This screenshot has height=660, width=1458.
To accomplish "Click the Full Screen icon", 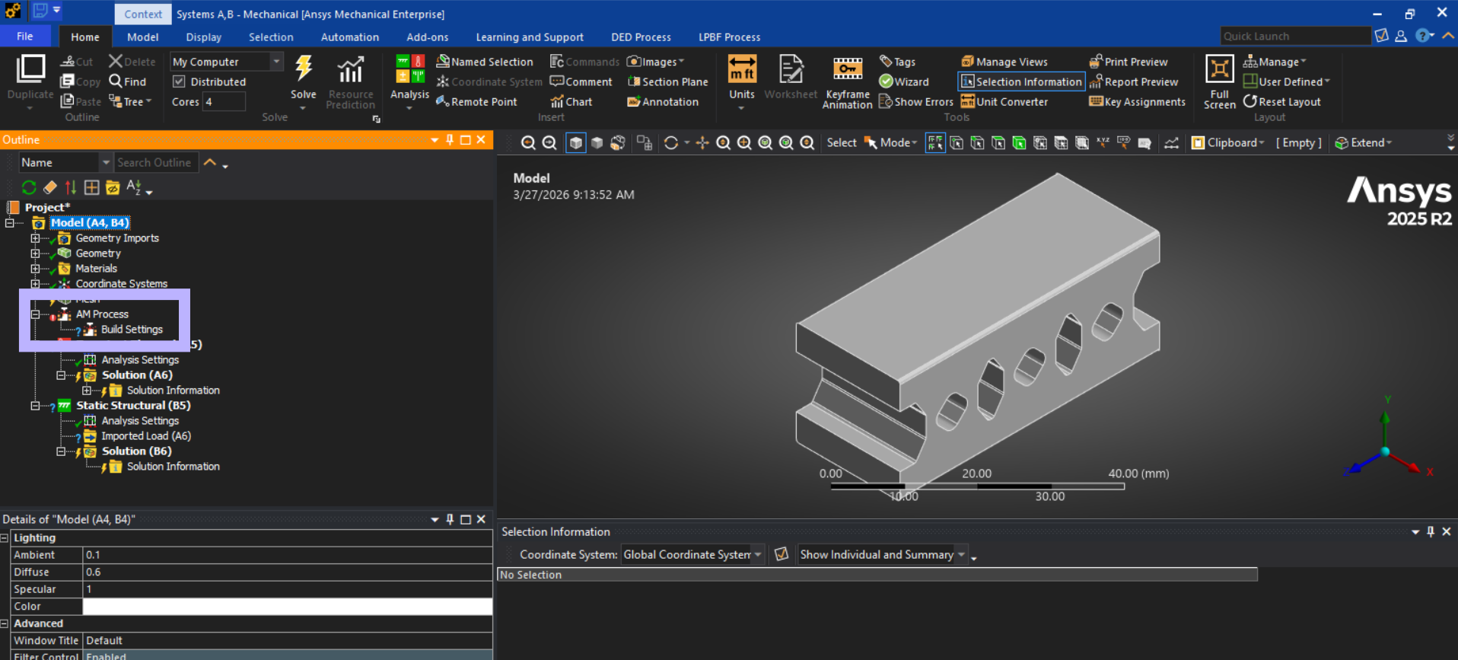I will (1219, 82).
